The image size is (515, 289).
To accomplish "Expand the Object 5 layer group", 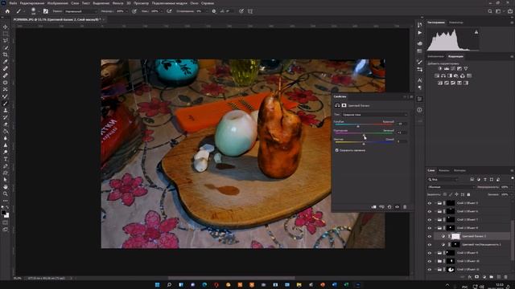I will pyautogui.click(x=435, y=203).
